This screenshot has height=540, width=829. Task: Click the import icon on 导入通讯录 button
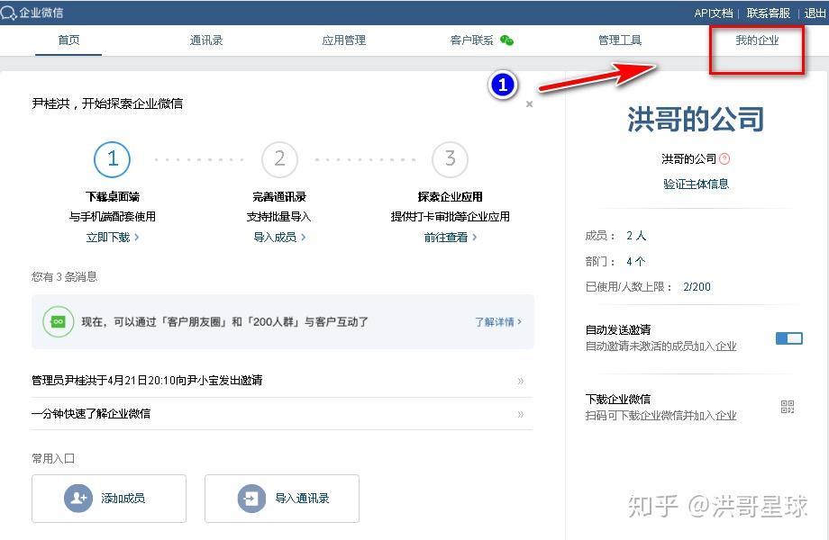click(x=251, y=499)
